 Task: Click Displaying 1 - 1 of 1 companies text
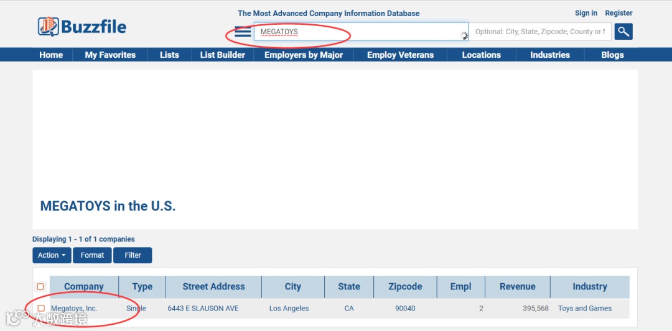83,239
